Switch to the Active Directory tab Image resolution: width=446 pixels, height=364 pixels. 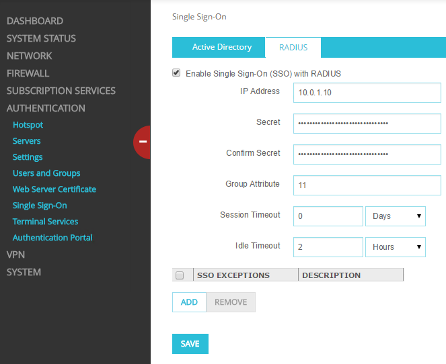pyautogui.click(x=221, y=47)
